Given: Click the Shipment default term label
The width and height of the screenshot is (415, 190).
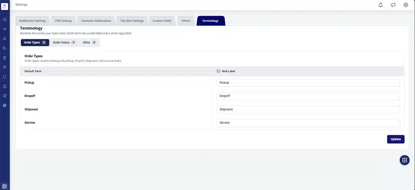Looking at the screenshot, I should pyautogui.click(x=31, y=109).
